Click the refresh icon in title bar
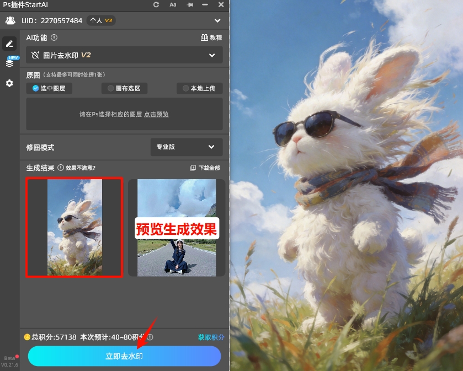 click(156, 5)
